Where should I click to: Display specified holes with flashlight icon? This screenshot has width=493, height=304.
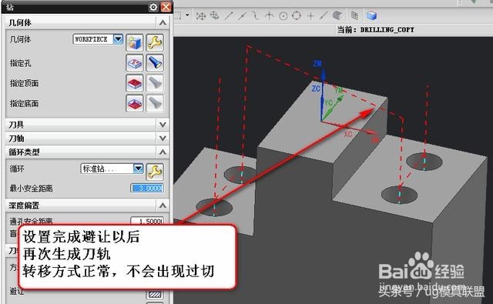point(155,63)
